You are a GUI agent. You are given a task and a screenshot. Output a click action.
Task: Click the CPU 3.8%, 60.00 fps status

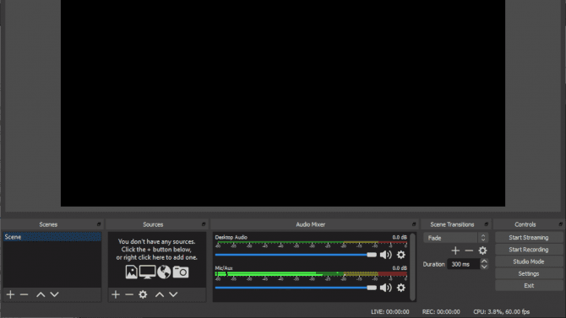pos(502,312)
